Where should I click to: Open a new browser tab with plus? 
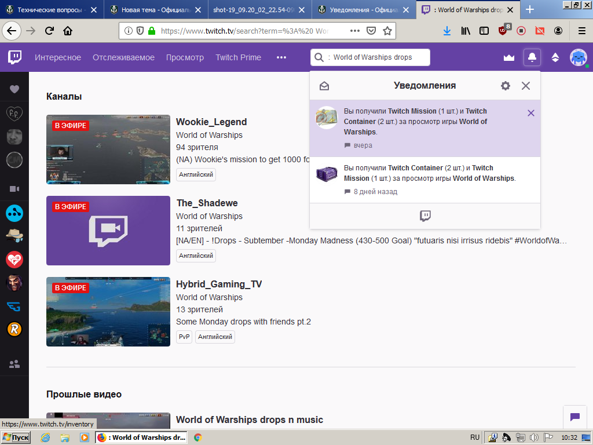[530, 10]
